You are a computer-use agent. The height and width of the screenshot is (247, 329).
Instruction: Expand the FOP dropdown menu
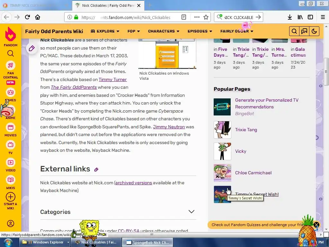click(x=134, y=31)
